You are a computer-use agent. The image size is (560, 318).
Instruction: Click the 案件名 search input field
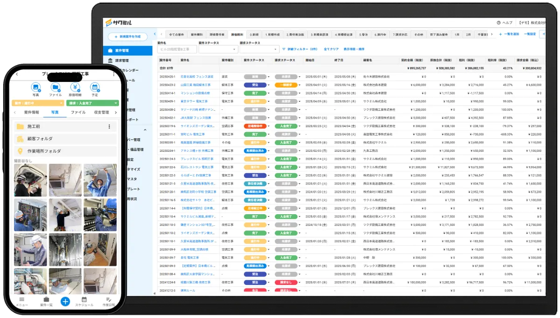click(177, 49)
